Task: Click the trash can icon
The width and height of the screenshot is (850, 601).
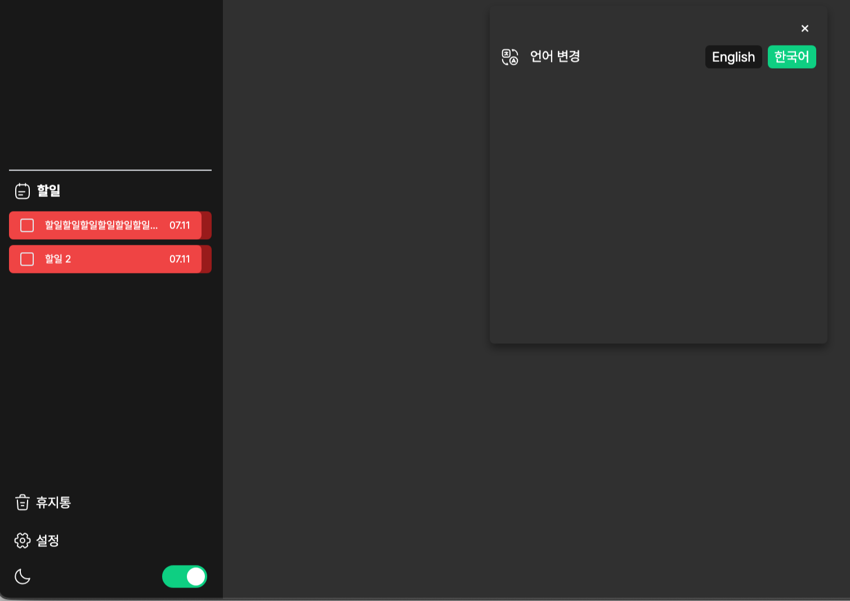Action: pyautogui.click(x=23, y=503)
